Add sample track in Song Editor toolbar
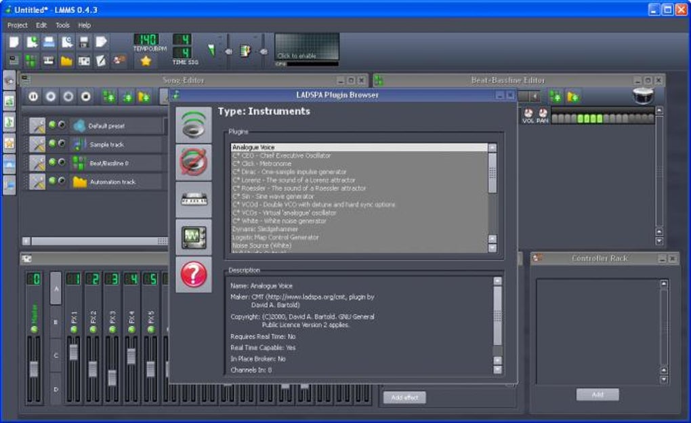 click(x=127, y=96)
